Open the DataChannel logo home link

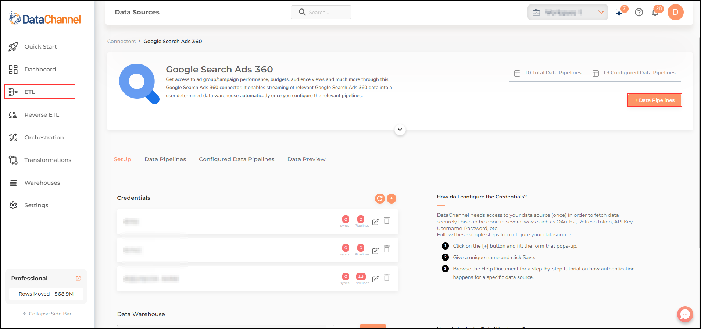(44, 18)
